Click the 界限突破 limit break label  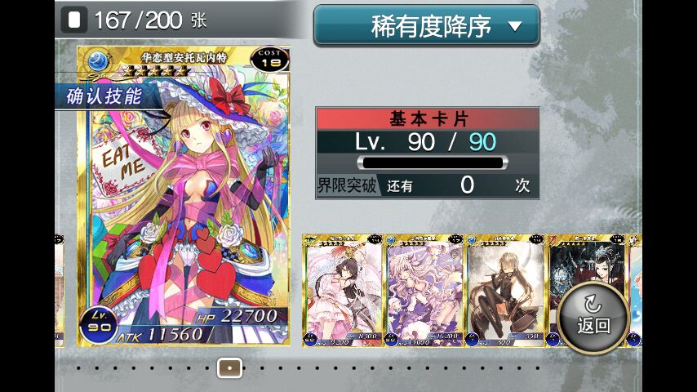pyautogui.click(x=347, y=185)
